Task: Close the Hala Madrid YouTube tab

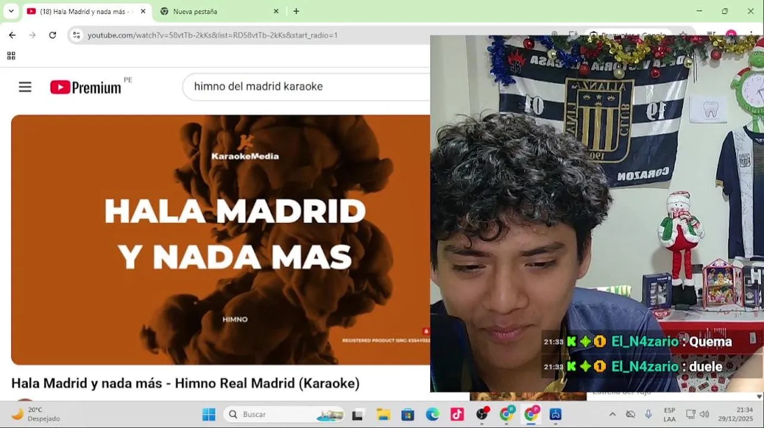Action: 143,11
